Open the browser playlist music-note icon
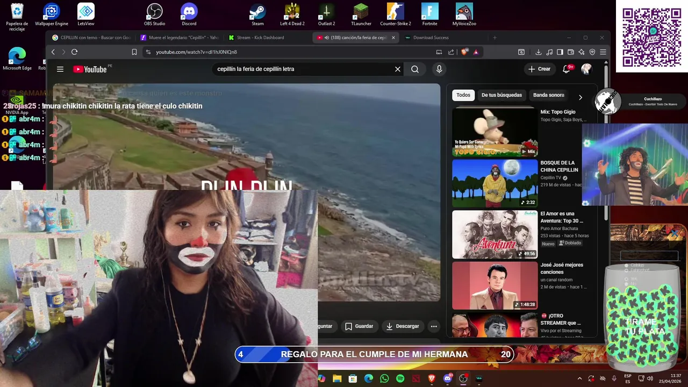Screen dimensions: 688x387 (x=549, y=52)
